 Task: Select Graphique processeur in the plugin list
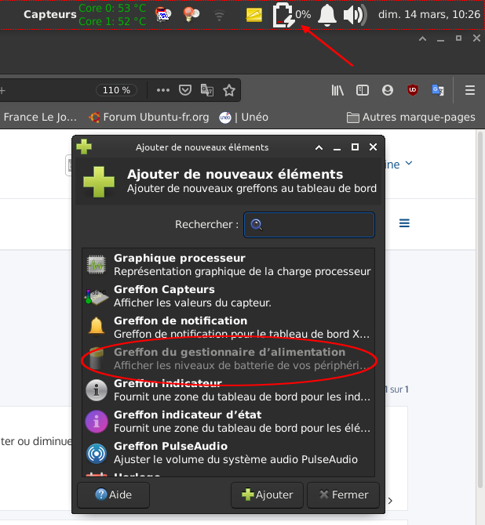[x=228, y=265]
